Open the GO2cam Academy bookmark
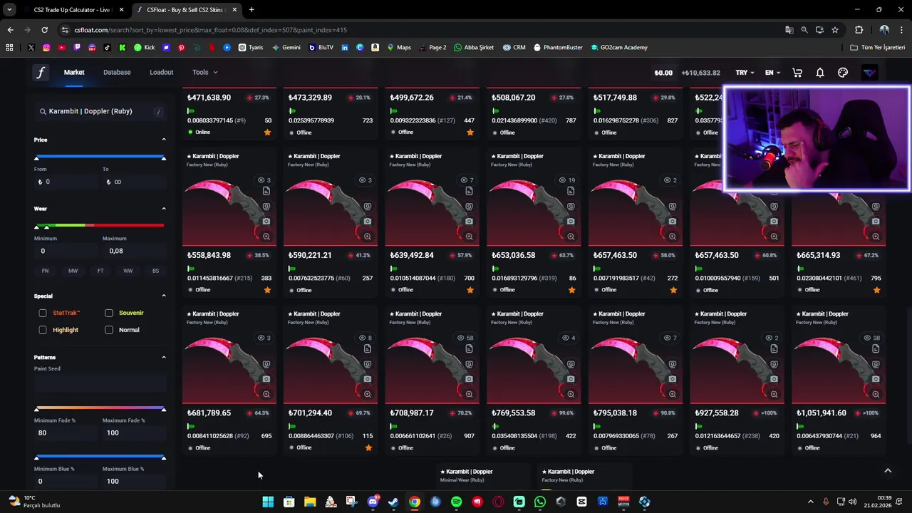Viewport: 912px width, 513px height. (x=619, y=48)
